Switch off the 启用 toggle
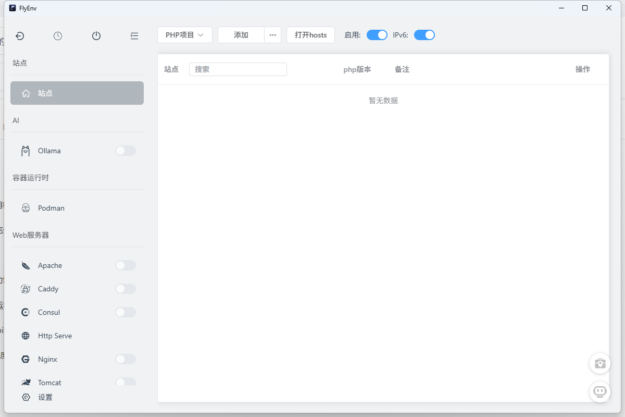Image resolution: width=625 pixels, height=417 pixels. coord(377,35)
